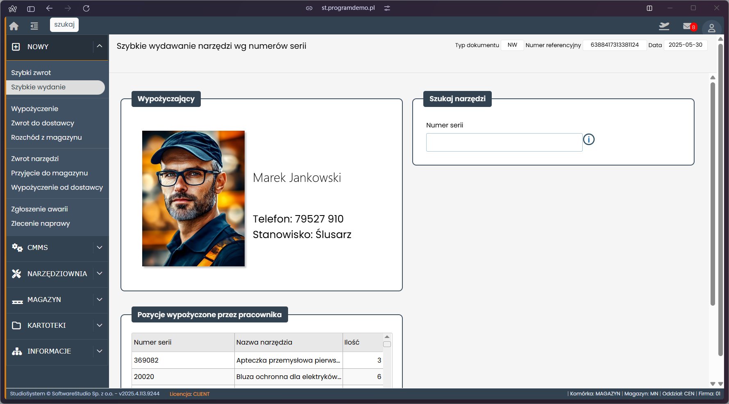Toggle the sidebar menu collapse icon
The height and width of the screenshot is (404, 729).
tap(34, 26)
